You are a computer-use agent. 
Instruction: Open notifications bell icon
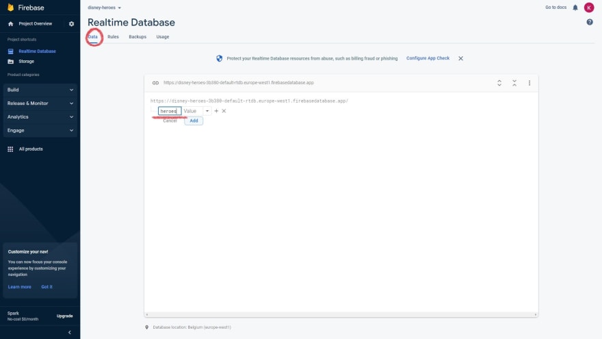pos(575,8)
